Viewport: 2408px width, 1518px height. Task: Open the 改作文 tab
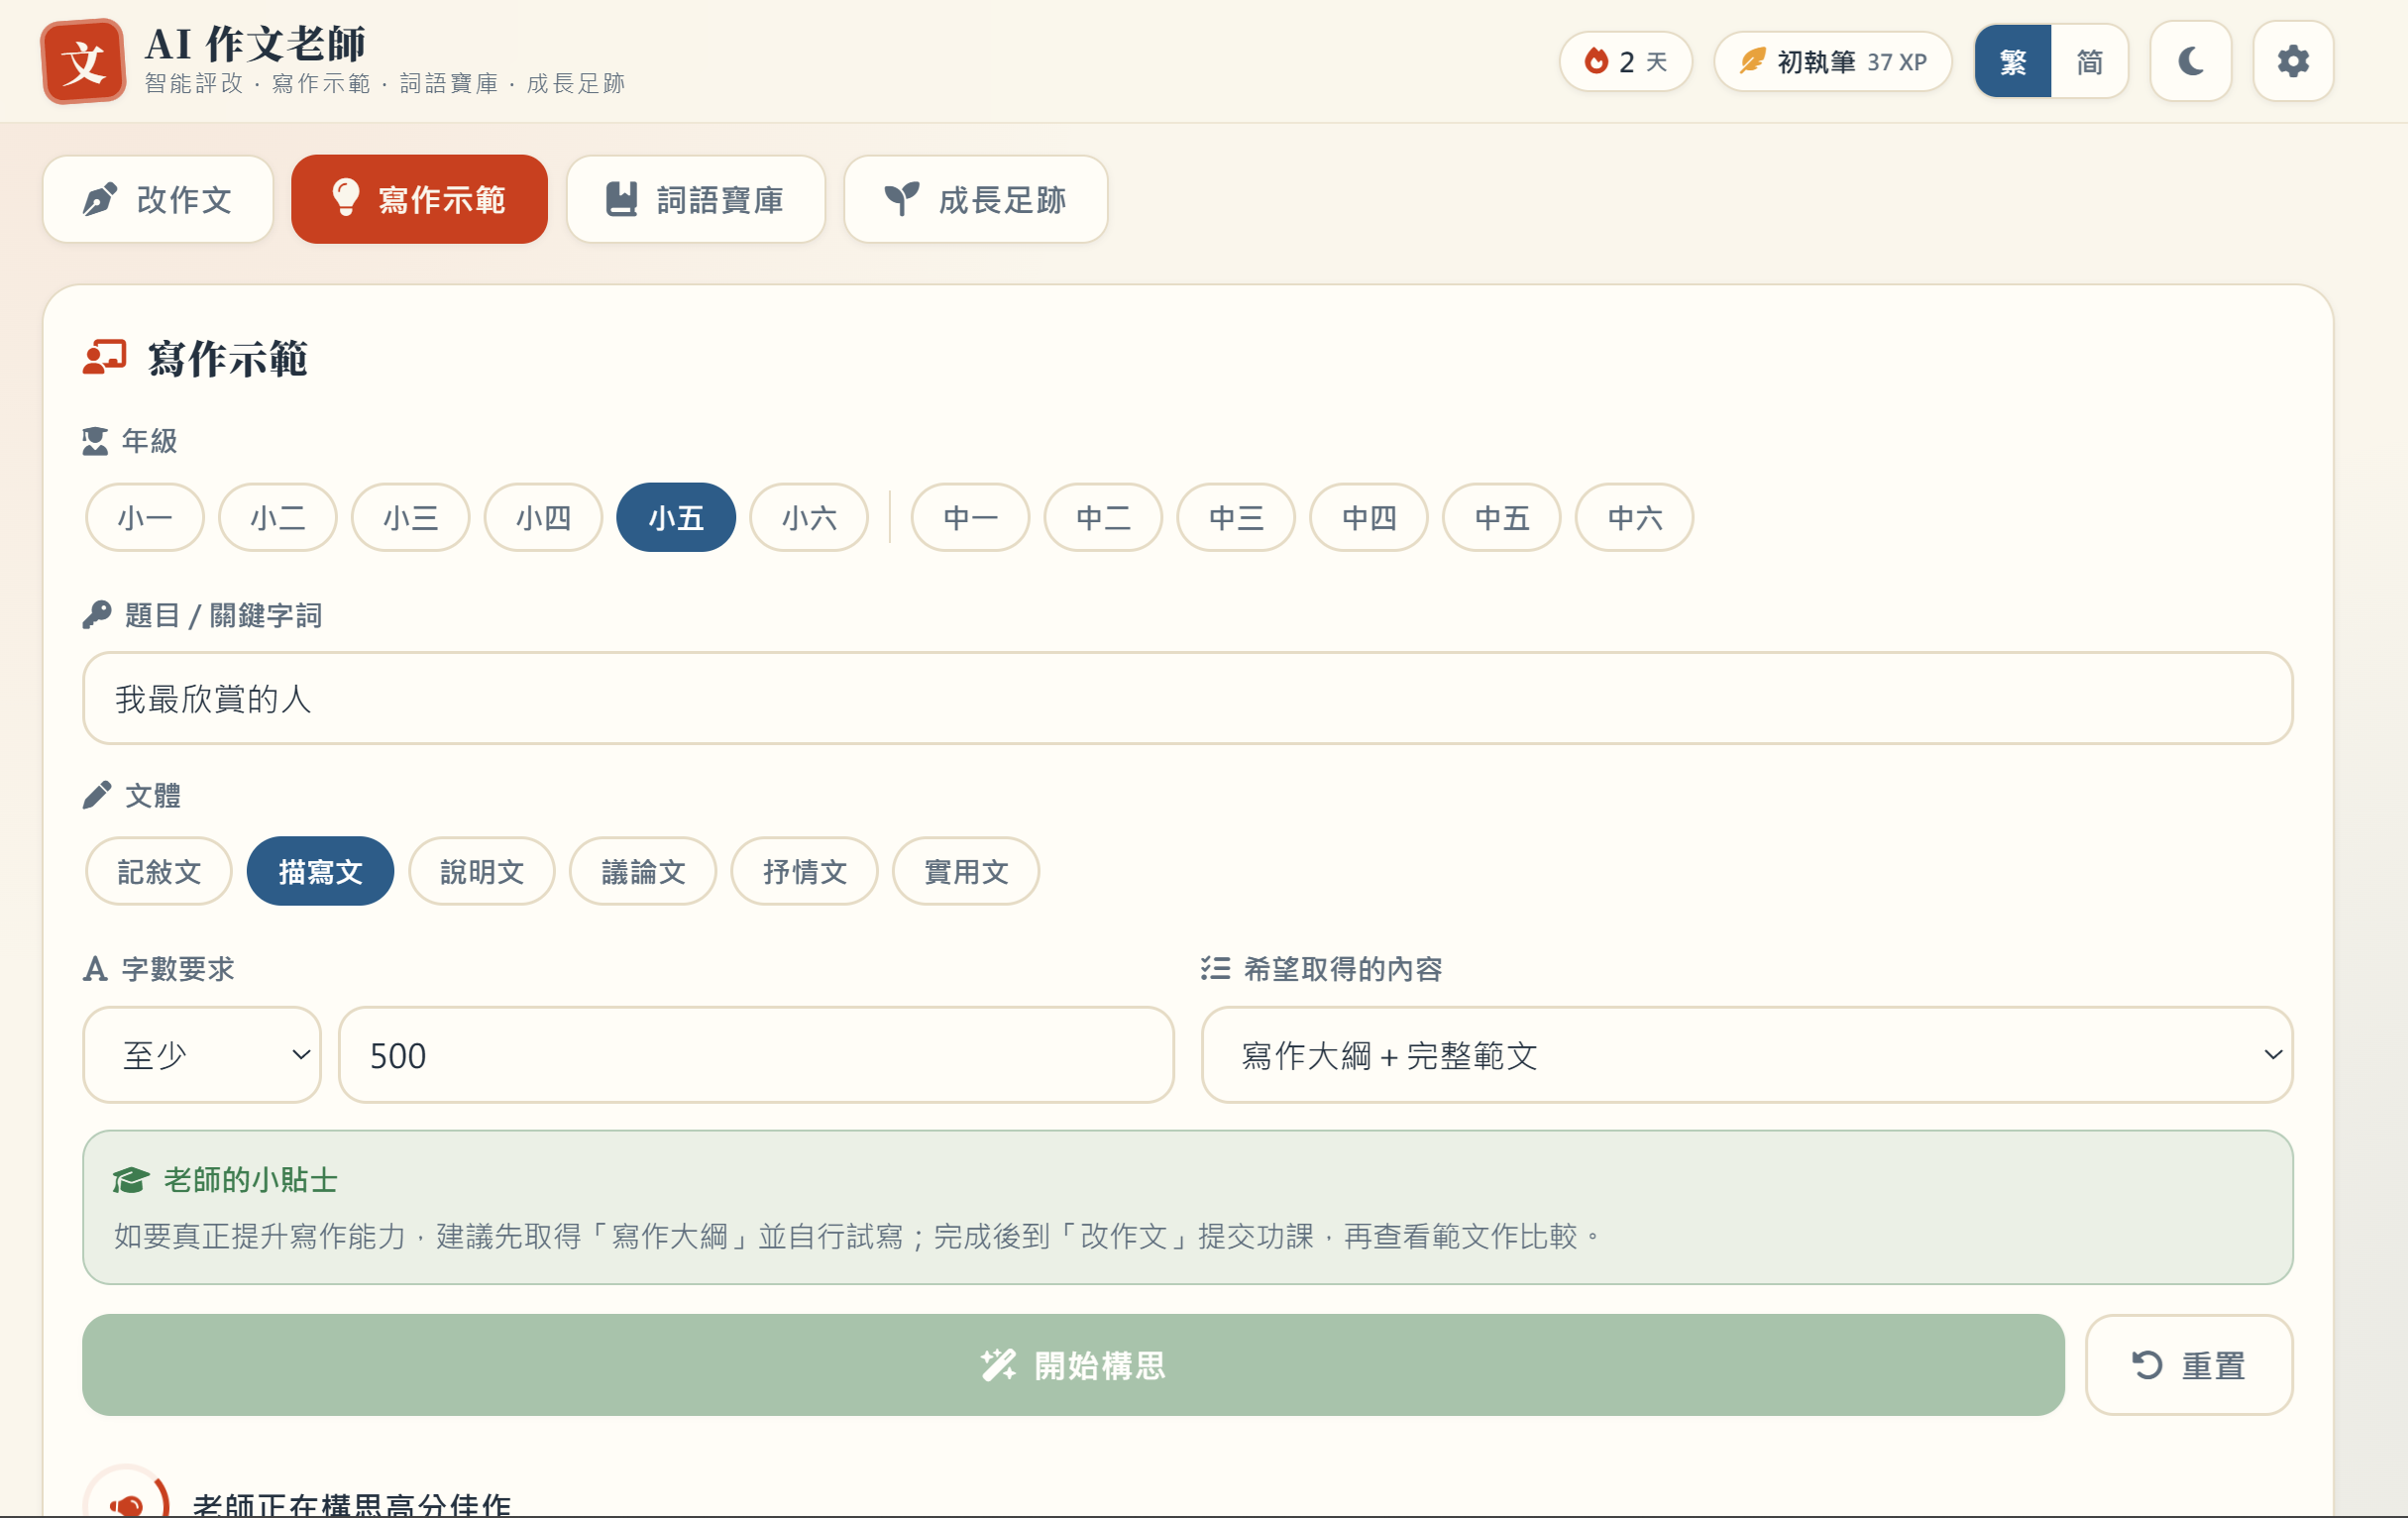point(158,199)
